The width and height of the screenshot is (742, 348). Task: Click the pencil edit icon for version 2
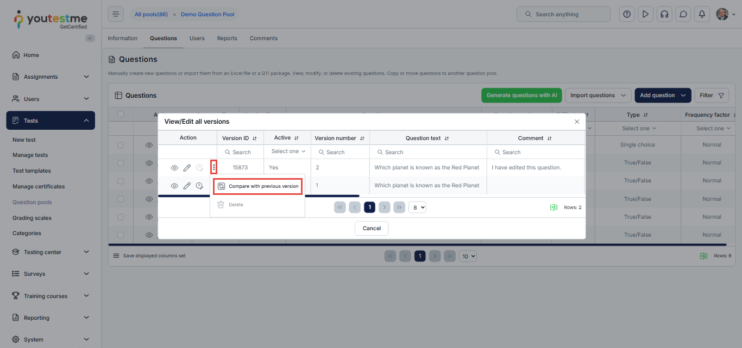click(x=187, y=168)
